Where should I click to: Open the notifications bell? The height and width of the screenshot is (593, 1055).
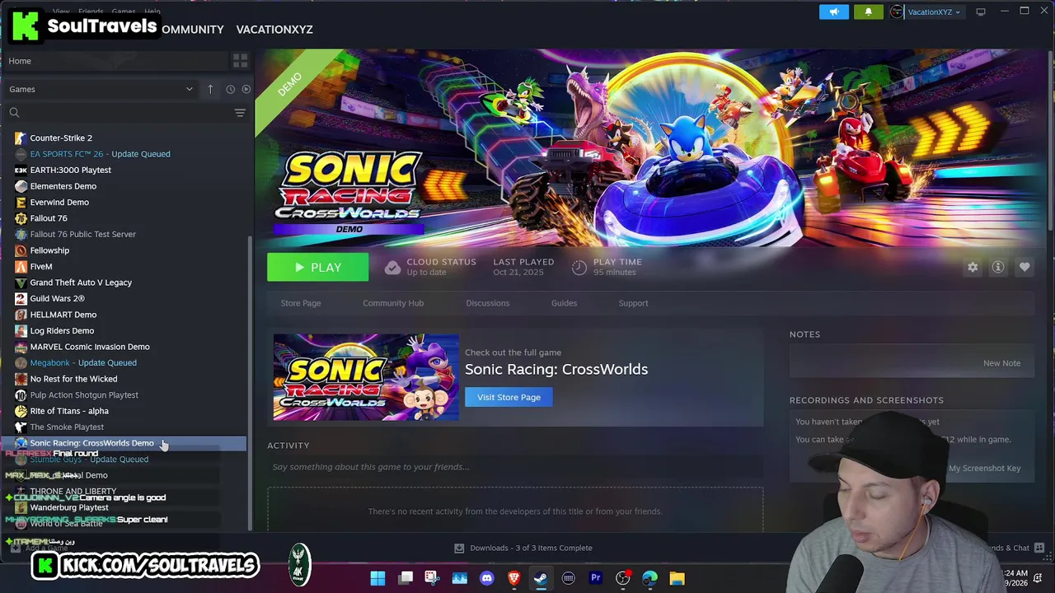coord(868,12)
